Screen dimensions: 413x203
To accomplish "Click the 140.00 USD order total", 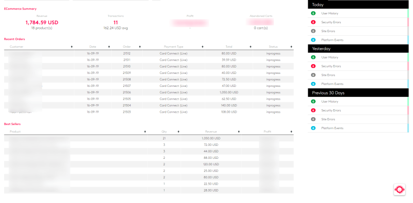I will 229,105.
